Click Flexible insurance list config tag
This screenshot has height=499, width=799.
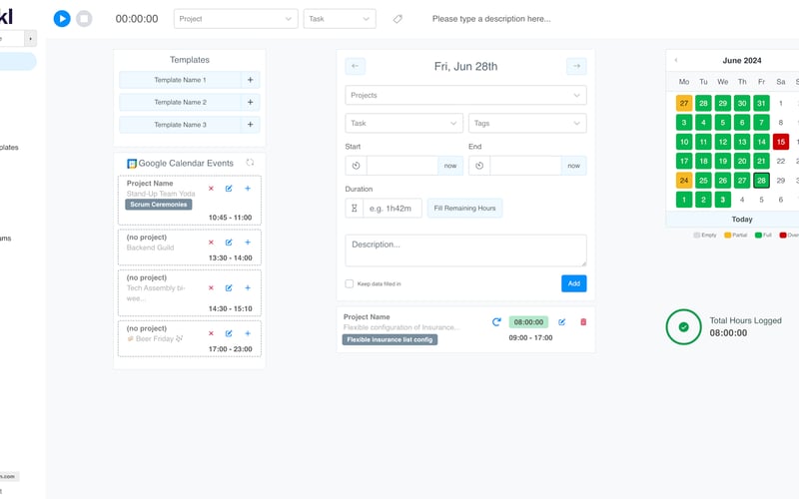pos(390,339)
